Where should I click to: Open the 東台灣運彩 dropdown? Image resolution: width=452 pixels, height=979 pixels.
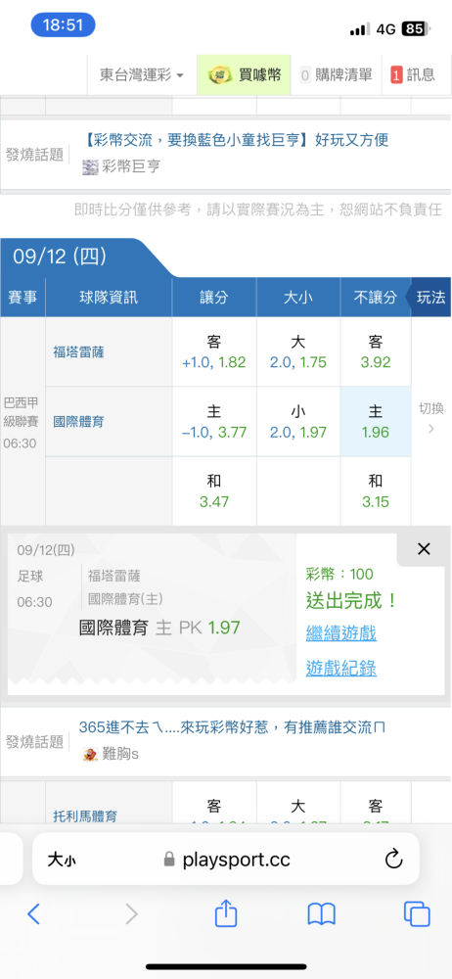click(x=142, y=75)
